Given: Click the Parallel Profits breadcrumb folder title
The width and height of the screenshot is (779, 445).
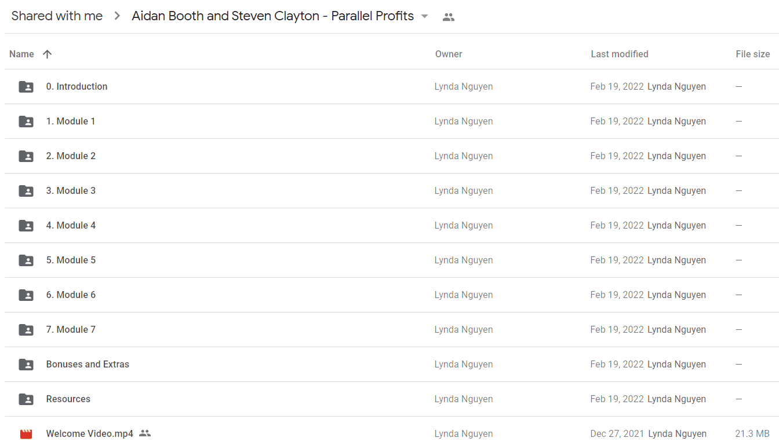Looking at the screenshot, I should [272, 16].
